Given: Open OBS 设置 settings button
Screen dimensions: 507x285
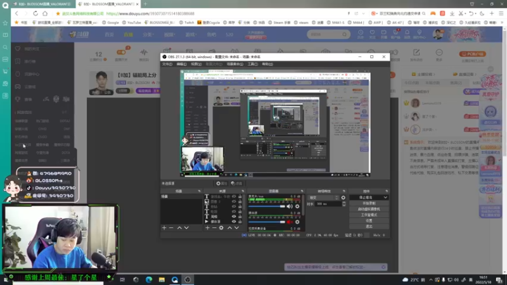Looking at the screenshot, I should coord(369,220).
